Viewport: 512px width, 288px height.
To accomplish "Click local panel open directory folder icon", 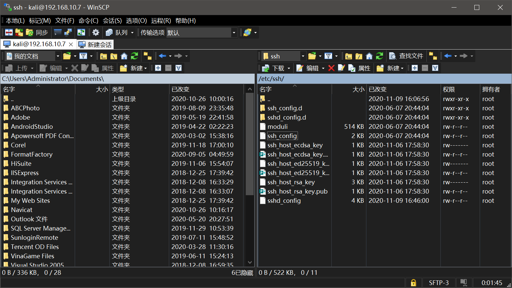I will [67, 56].
